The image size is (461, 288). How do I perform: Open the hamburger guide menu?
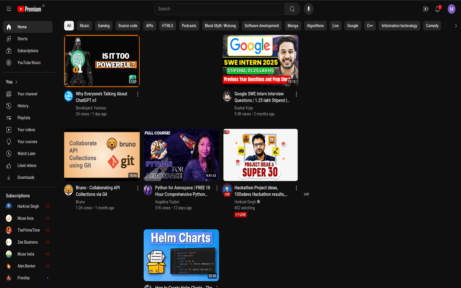(9, 9)
